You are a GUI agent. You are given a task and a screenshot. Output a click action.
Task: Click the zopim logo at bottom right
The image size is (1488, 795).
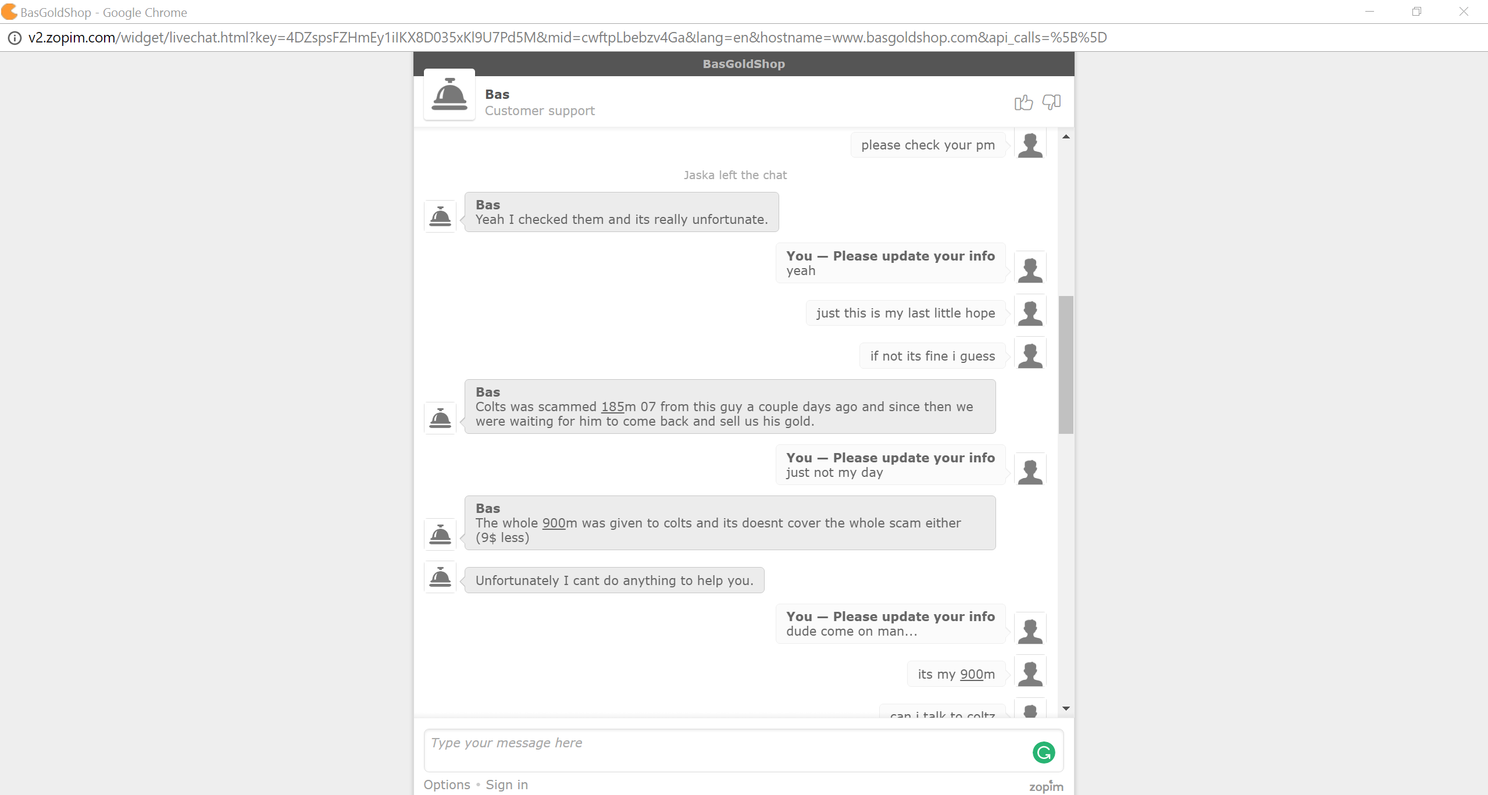[x=1046, y=786]
